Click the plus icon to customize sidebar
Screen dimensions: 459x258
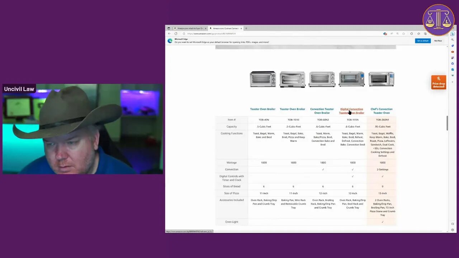pos(453,82)
